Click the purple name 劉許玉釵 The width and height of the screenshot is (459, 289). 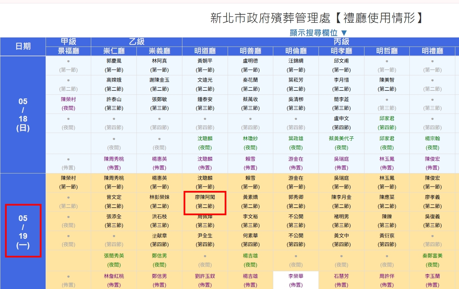[205, 276]
